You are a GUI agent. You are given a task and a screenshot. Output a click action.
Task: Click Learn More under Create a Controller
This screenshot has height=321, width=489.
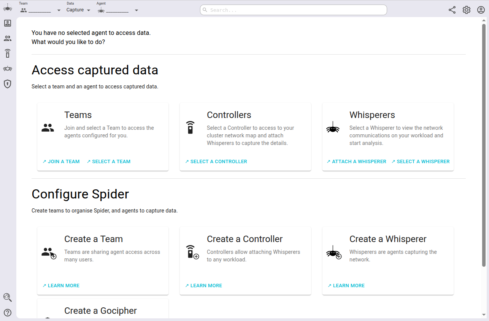[203, 286]
